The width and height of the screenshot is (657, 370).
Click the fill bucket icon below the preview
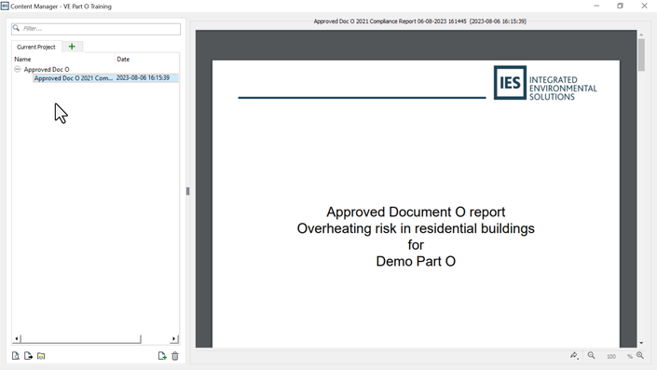coord(574,356)
